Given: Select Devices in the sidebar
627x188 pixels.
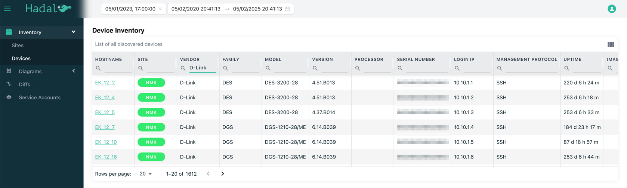Looking at the screenshot, I should pos(21,58).
